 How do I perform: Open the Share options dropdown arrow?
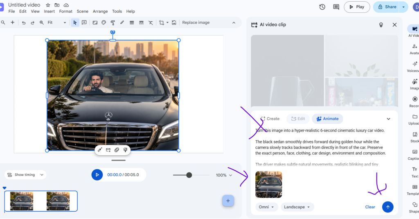click(x=403, y=7)
